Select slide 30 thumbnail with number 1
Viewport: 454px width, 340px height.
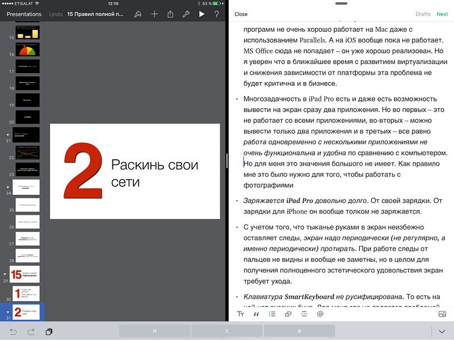26,294
